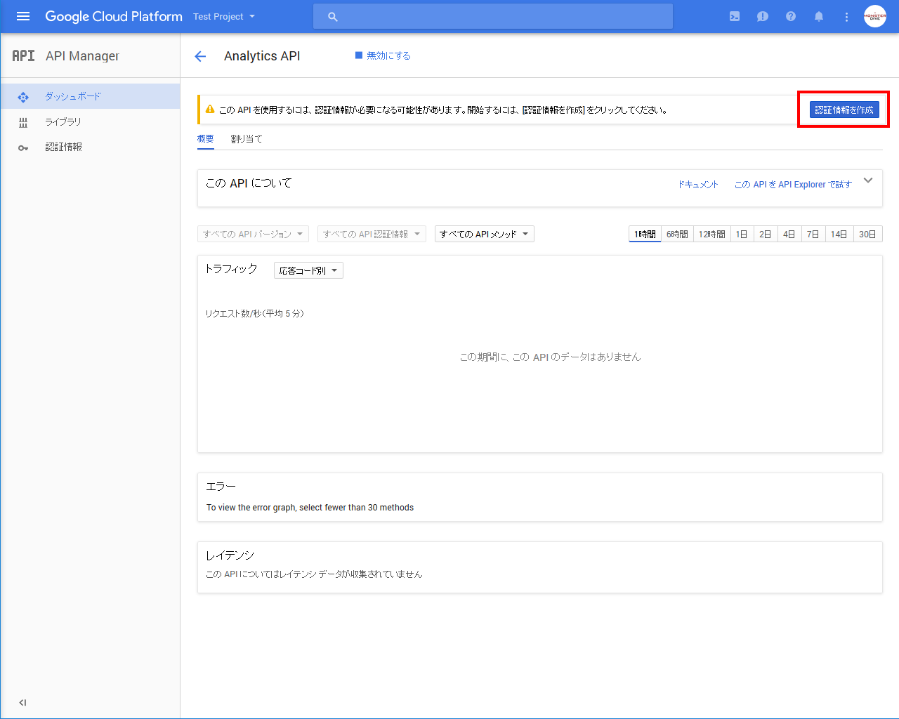The height and width of the screenshot is (719, 899).
Task: Open ライブラリ in sidebar
Action: (x=90, y=121)
